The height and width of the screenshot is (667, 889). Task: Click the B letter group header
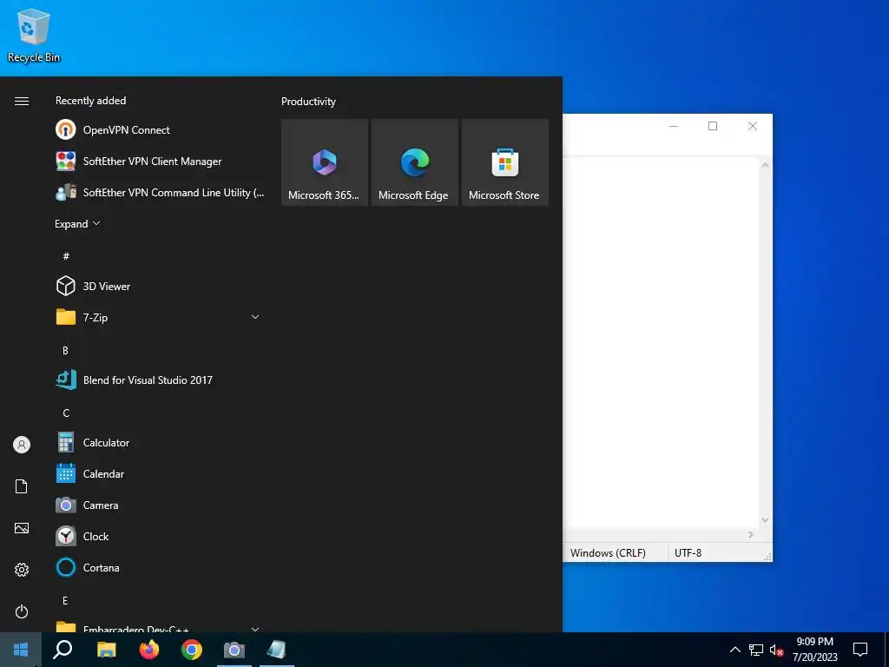coord(65,351)
